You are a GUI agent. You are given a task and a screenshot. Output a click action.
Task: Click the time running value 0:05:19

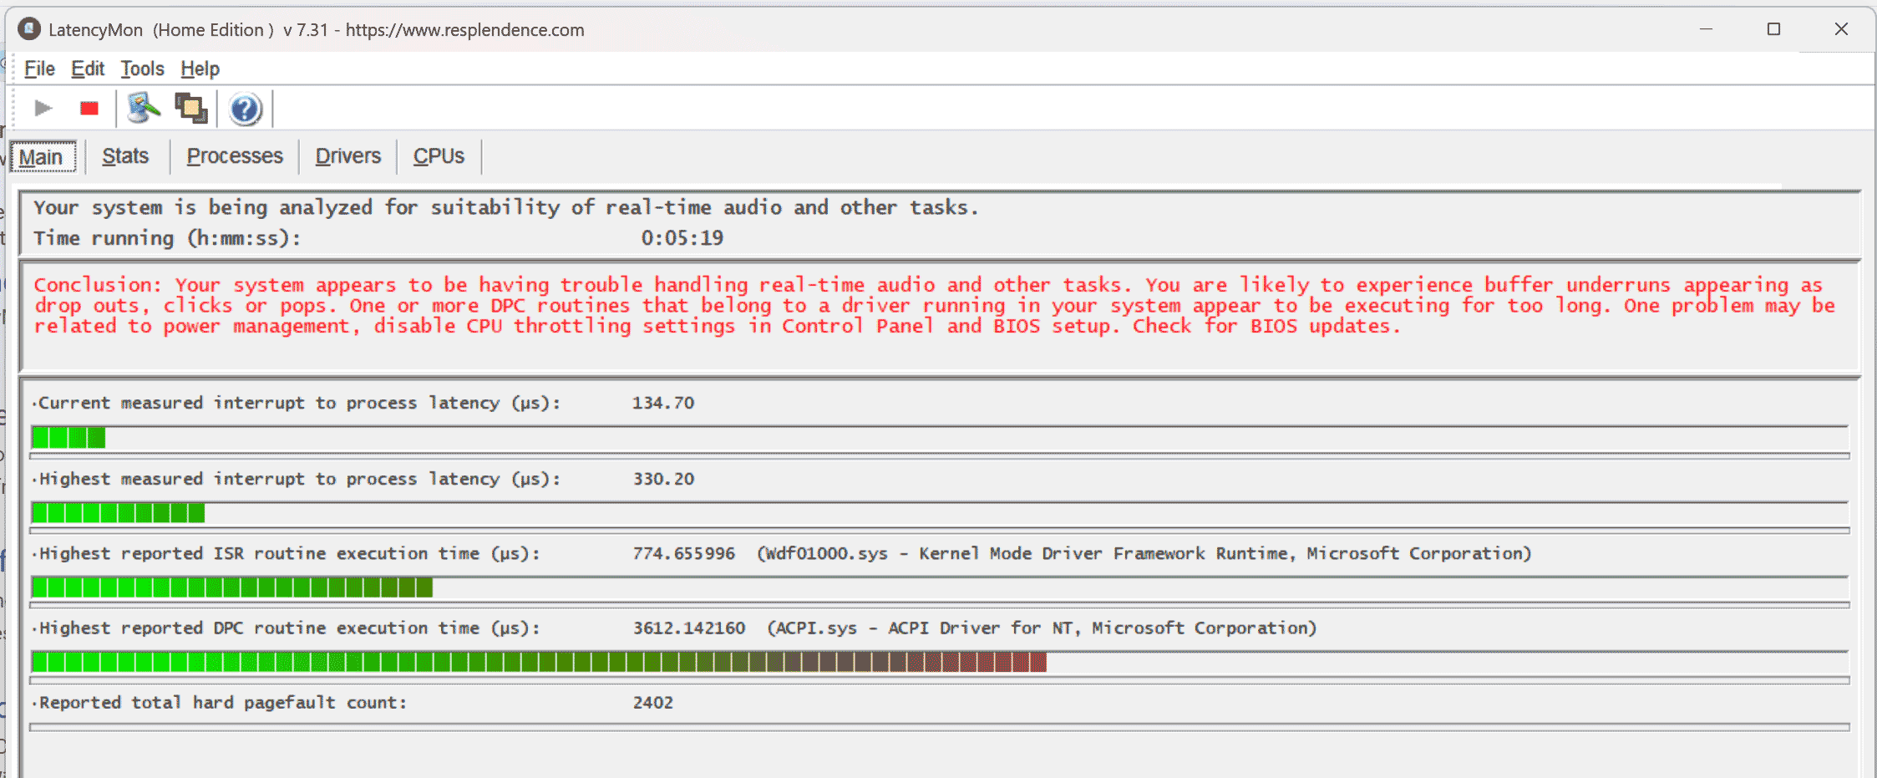coord(682,238)
